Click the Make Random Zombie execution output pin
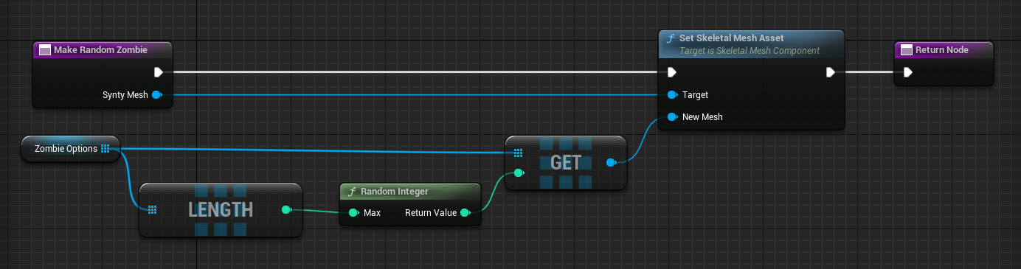The width and height of the screenshot is (1021, 269). point(158,72)
